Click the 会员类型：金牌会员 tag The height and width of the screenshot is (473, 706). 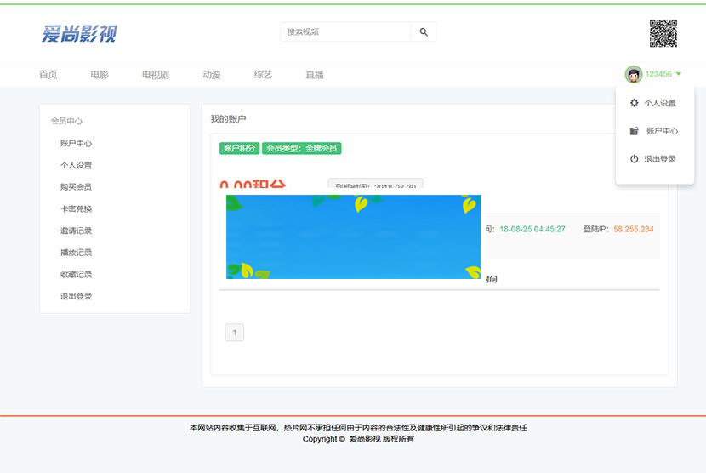(301, 148)
